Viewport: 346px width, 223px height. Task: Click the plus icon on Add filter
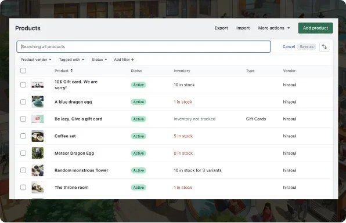pos(132,60)
